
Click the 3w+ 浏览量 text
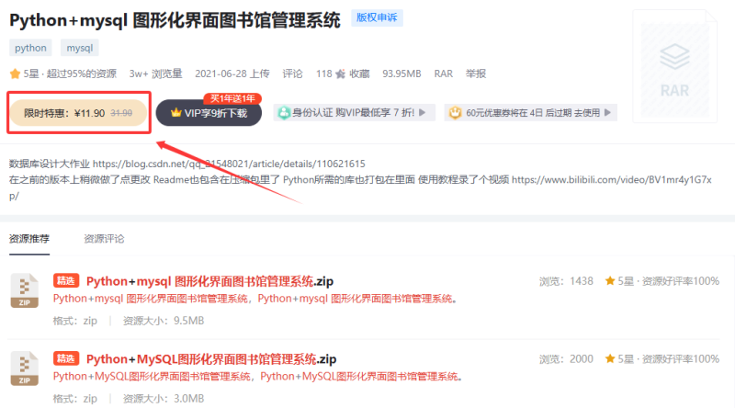(155, 74)
